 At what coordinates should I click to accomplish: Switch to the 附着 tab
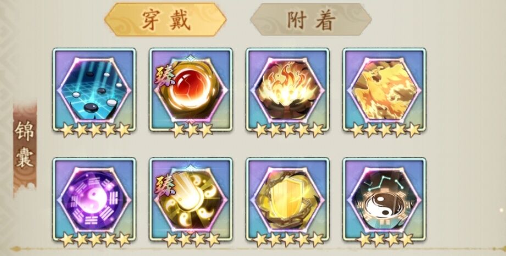tap(311, 20)
